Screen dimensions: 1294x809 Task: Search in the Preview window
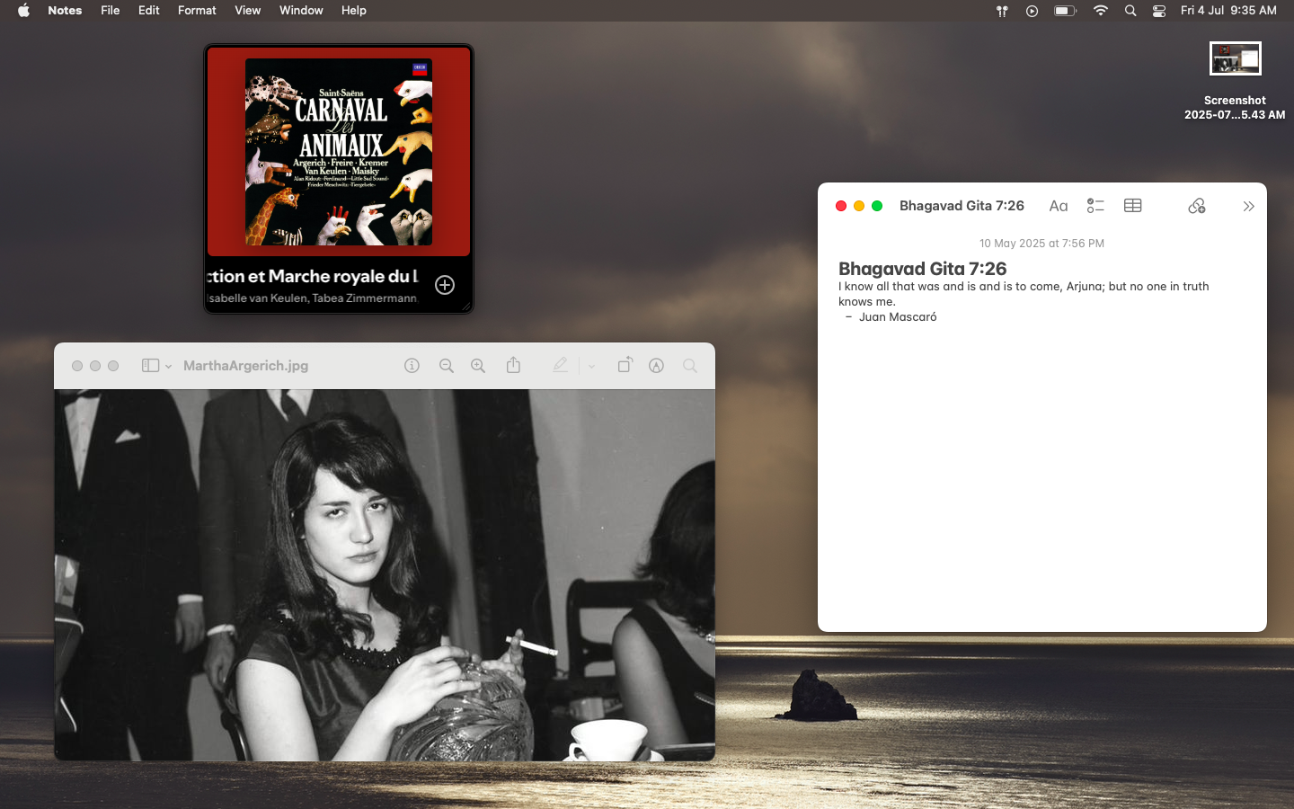point(690,366)
